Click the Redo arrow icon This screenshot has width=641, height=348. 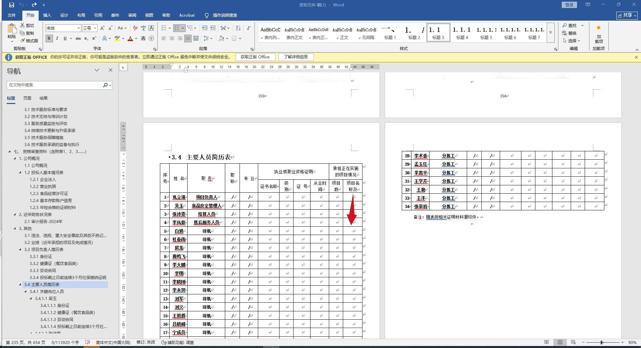[x=34, y=5]
